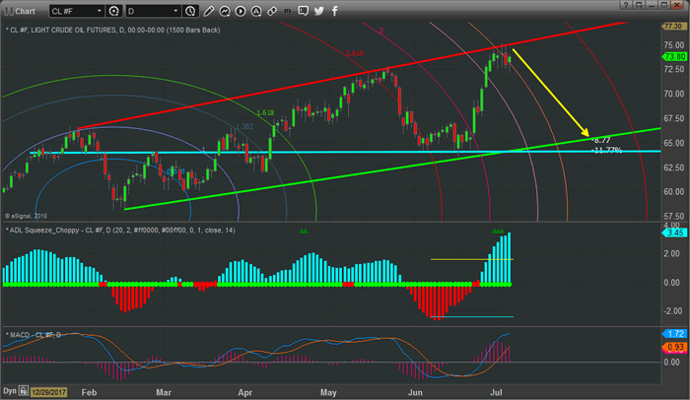
Task: Click the small icon next to Dyn
Action: click(24, 392)
